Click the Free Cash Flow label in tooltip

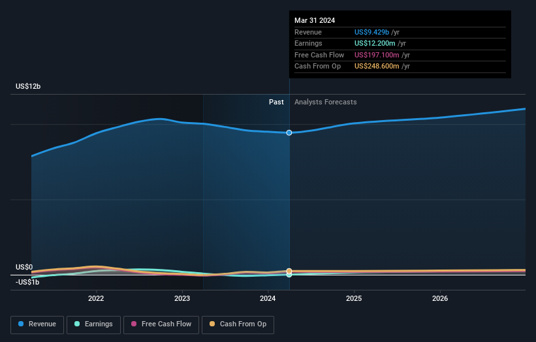[x=319, y=55]
